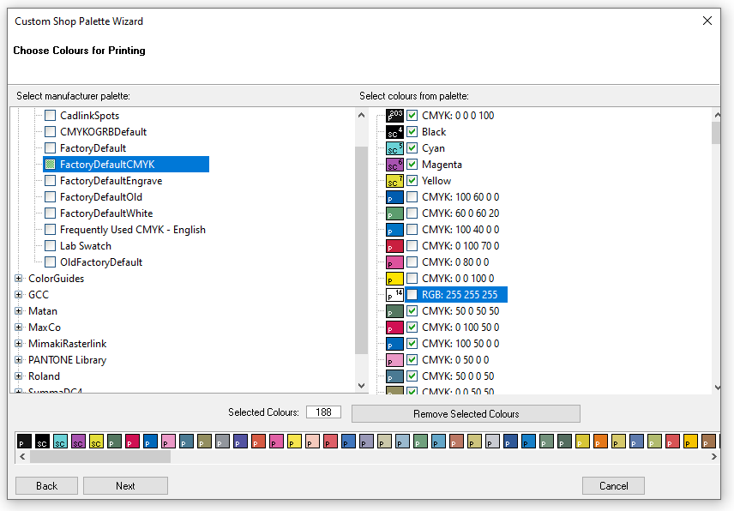The image size is (734, 511).
Task: Uncheck the Black colour checkbox
Action: tap(412, 131)
